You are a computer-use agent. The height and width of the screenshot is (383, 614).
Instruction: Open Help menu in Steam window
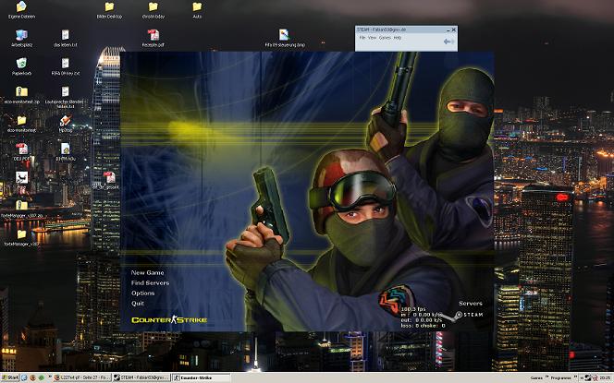coord(397,38)
